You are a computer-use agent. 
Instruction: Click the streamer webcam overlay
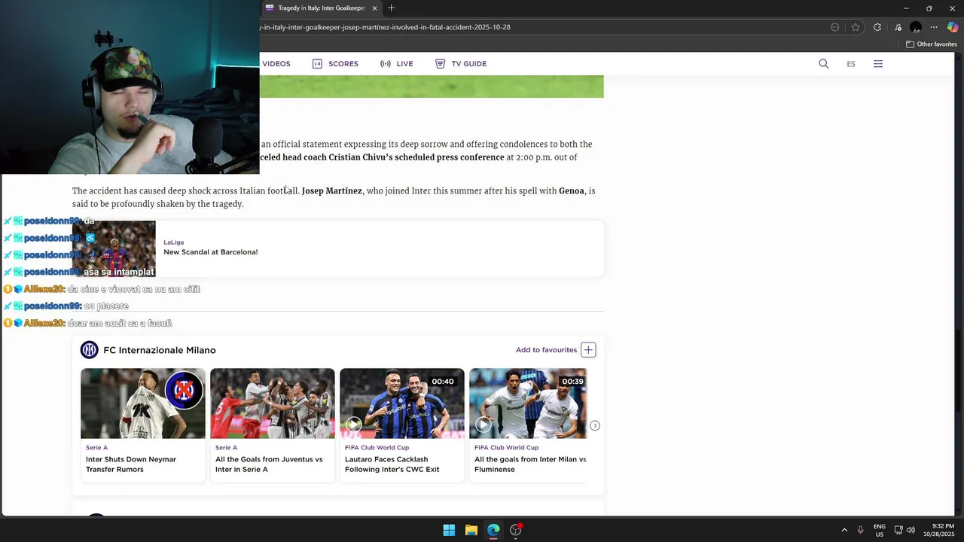click(x=130, y=87)
